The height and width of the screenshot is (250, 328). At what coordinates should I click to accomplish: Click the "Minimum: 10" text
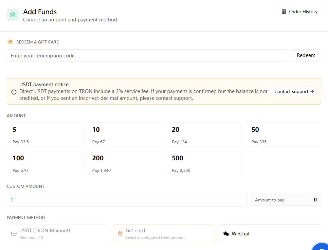click(x=31, y=237)
